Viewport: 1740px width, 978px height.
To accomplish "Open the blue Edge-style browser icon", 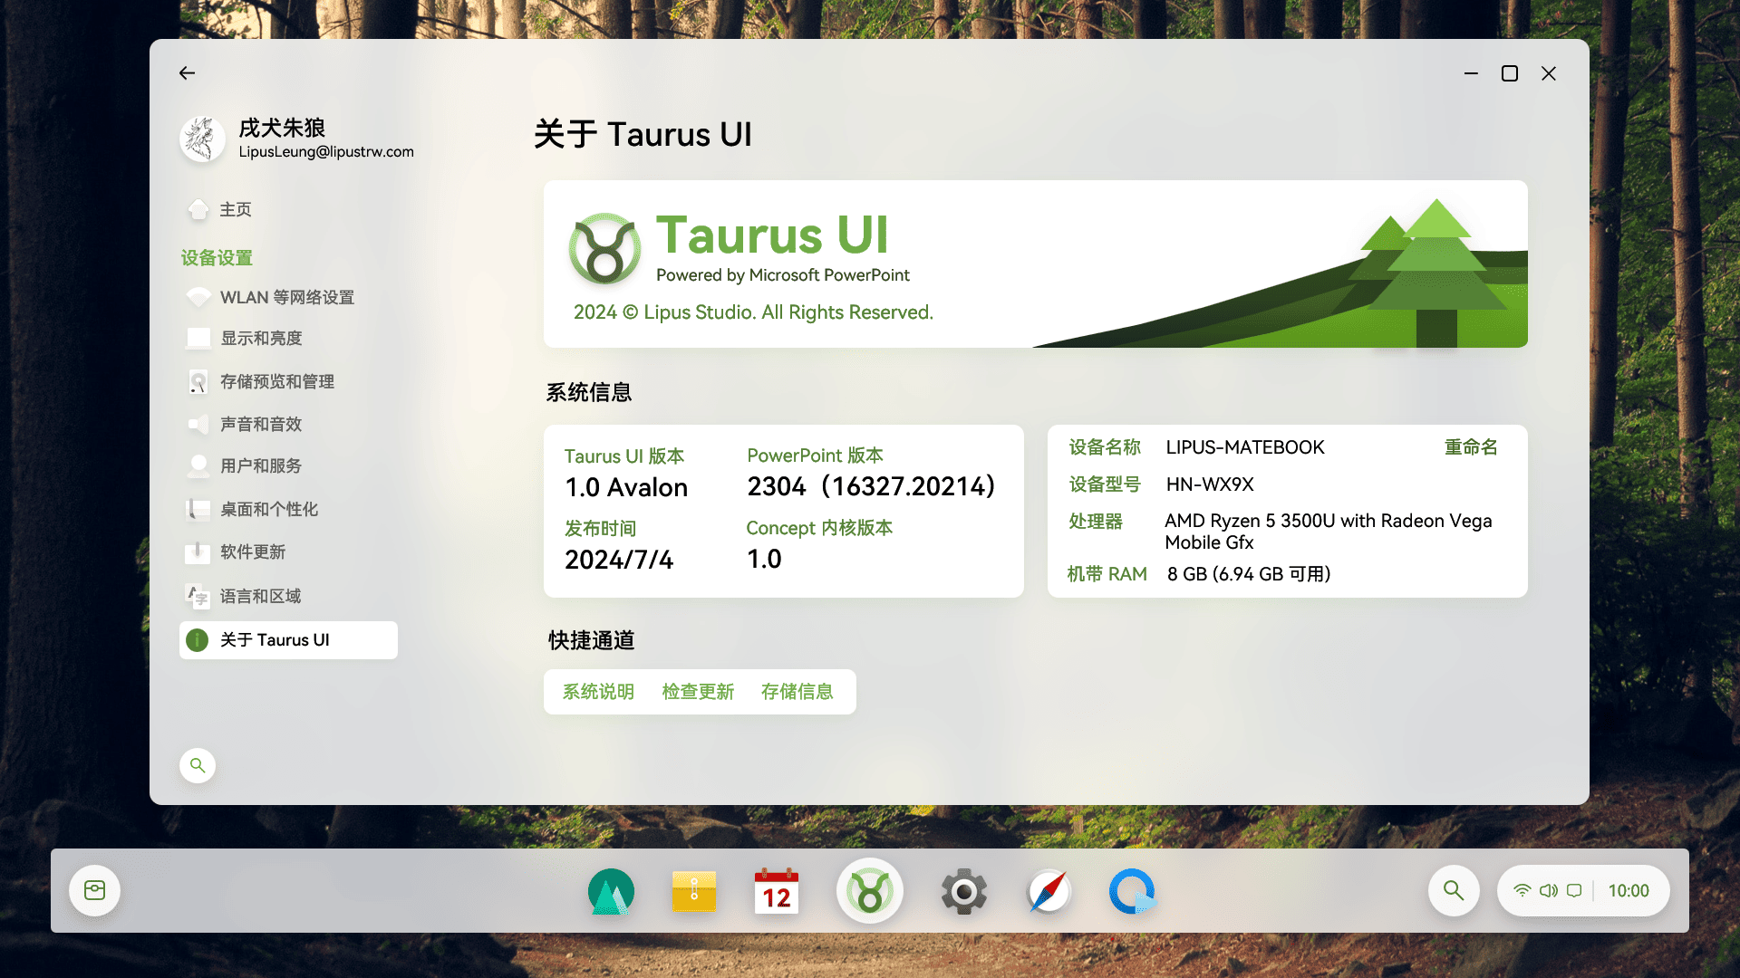I will pos(1132,892).
